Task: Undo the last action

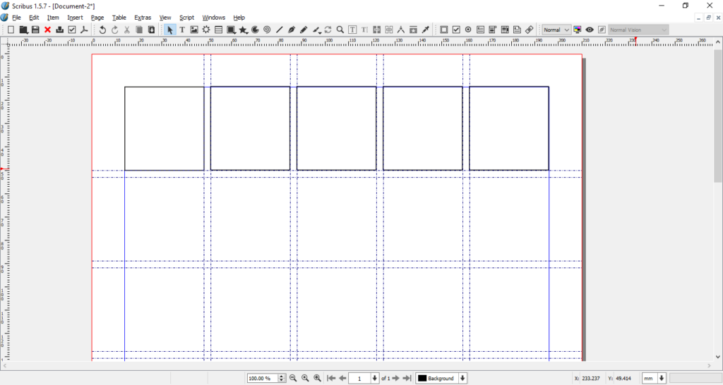Action: pyautogui.click(x=102, y=30)
